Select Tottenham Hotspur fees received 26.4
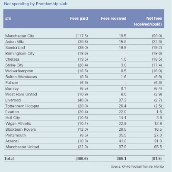Screen dimensions: 172x172 [x=122, y=106]
